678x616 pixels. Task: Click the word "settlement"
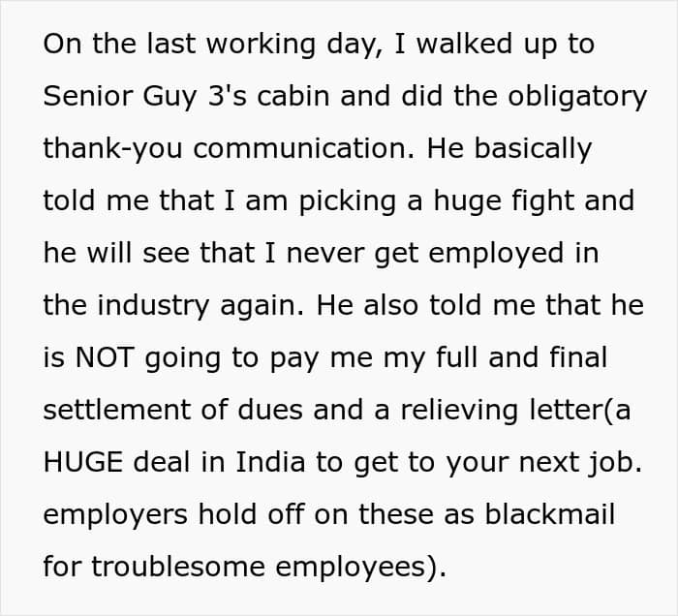pos(117,411)
